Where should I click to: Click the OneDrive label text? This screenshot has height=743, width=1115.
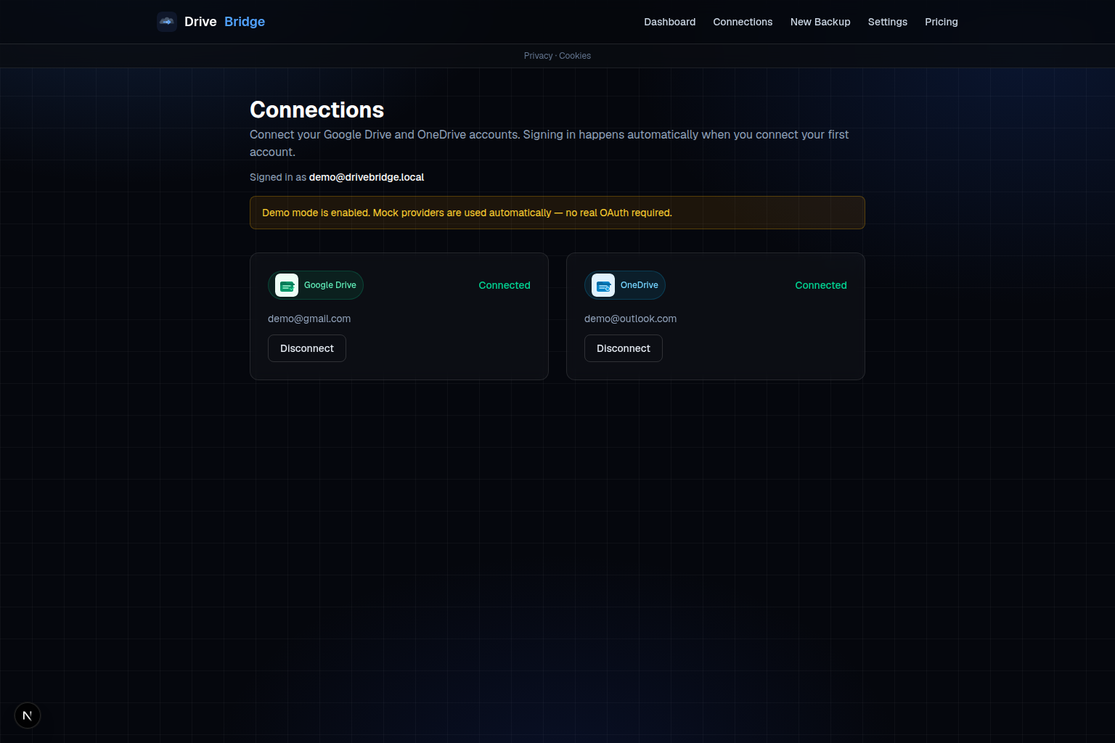pyautogui.click(x=640, y=285)
